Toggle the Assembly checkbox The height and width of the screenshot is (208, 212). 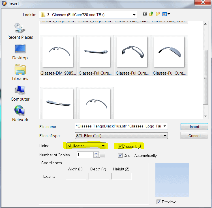121,146
